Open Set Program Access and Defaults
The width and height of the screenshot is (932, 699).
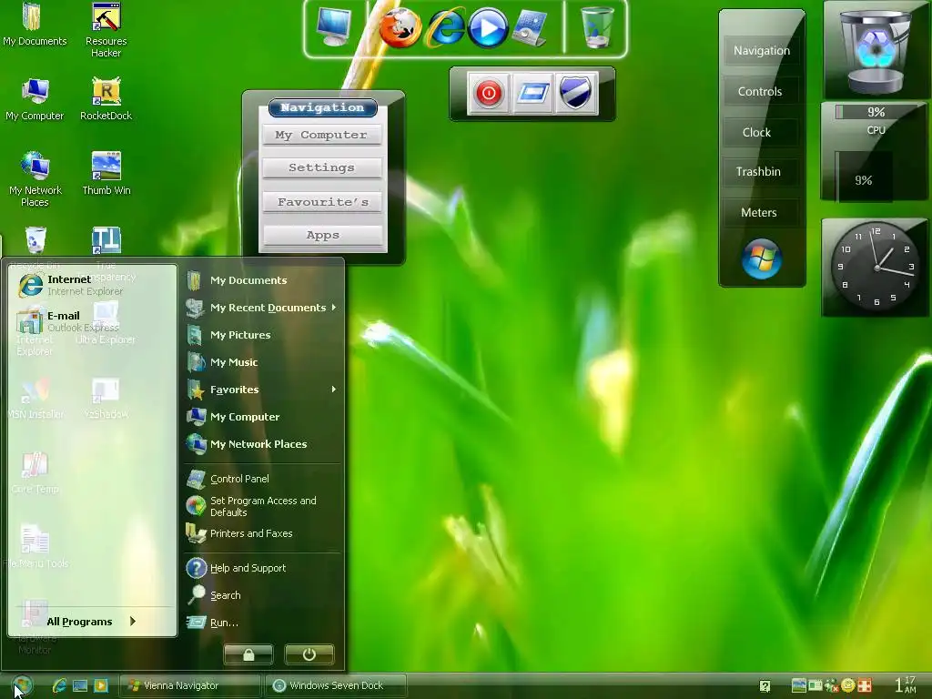[x=261, y=506]
